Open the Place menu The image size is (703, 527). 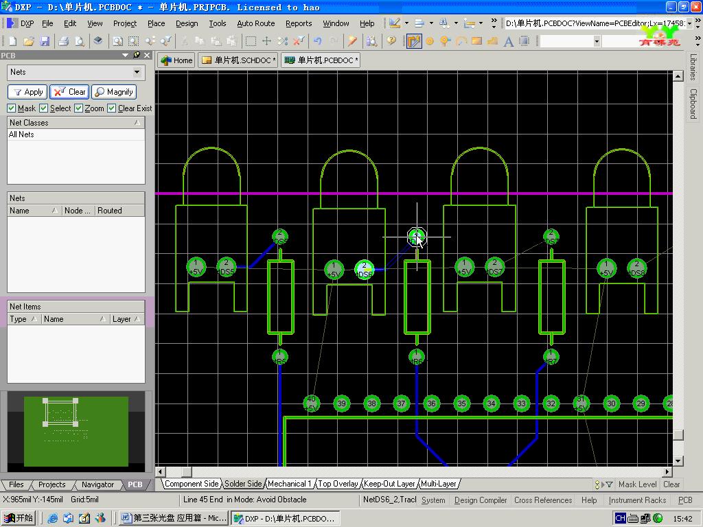(156, 23)
